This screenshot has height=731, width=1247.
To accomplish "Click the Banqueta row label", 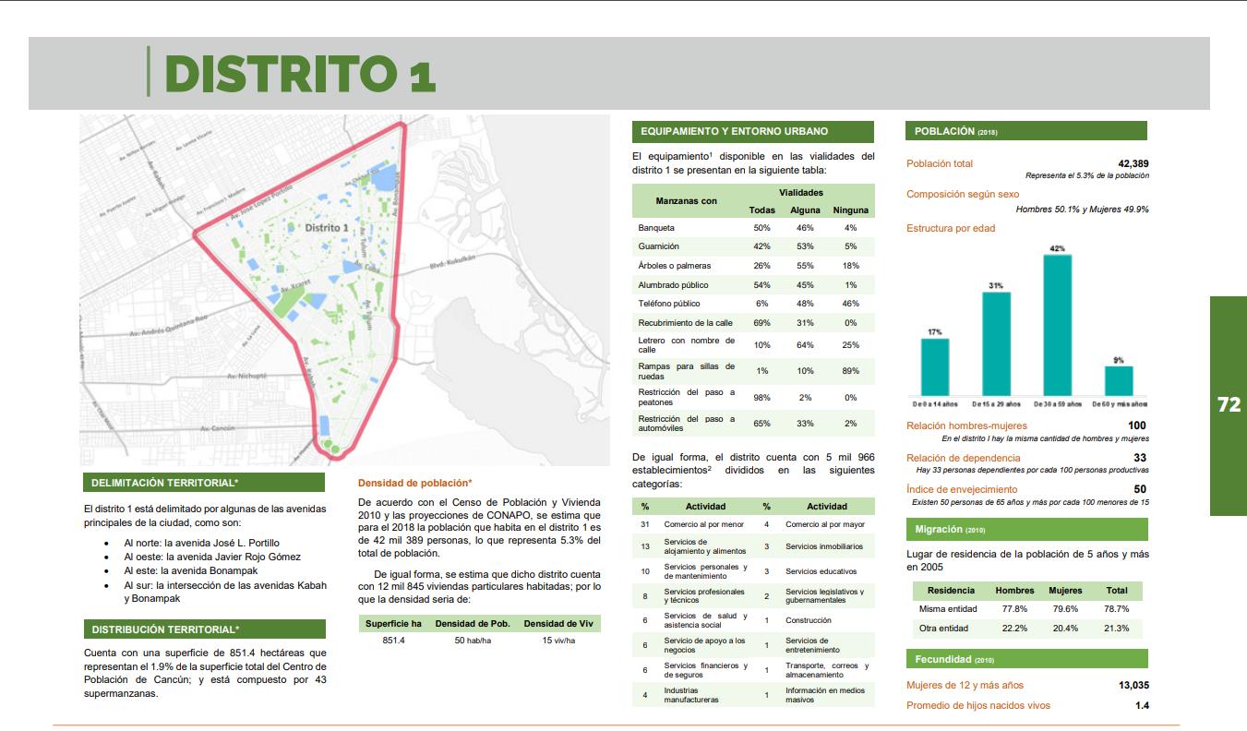I will (x=656, y=227).
